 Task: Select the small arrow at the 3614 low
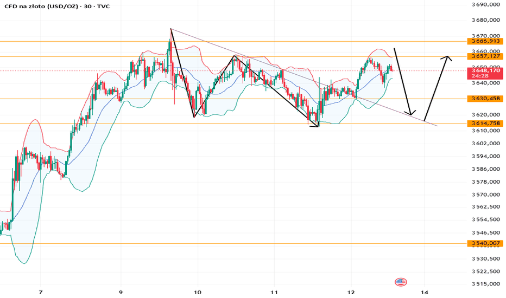tap(315, 126)
